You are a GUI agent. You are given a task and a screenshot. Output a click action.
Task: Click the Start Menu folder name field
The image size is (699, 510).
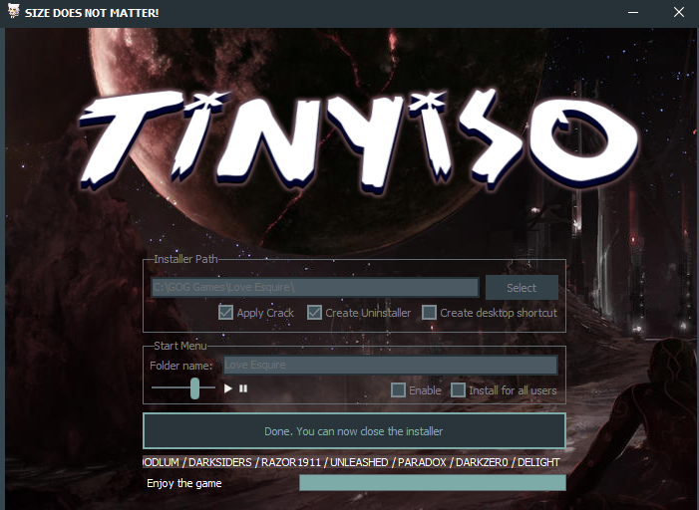pos(390,365)
